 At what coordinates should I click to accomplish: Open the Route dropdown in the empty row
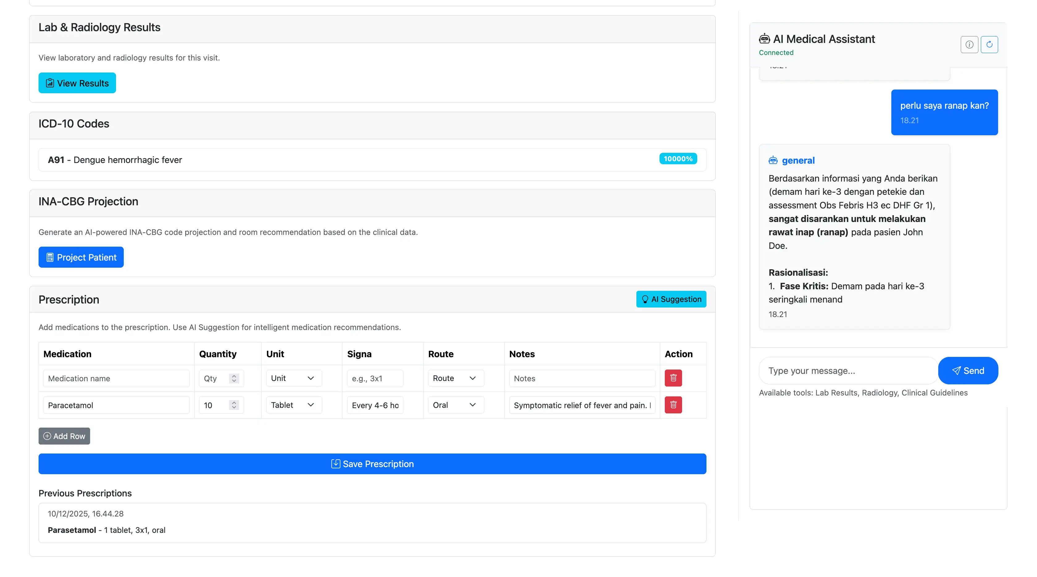(455, 378)
